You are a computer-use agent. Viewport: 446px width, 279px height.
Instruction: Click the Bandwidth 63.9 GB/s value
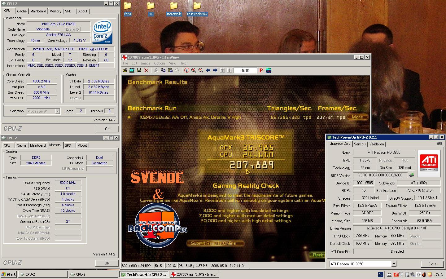tap(425, 221)
